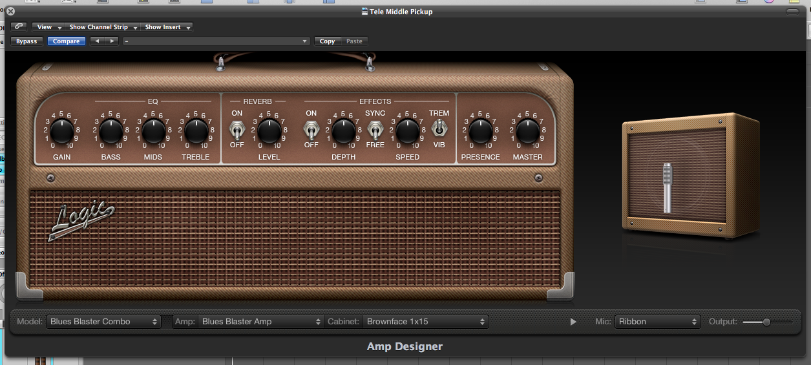Click the MASTER knob
This screenshot has width=811, height=365.
[527, 132]
